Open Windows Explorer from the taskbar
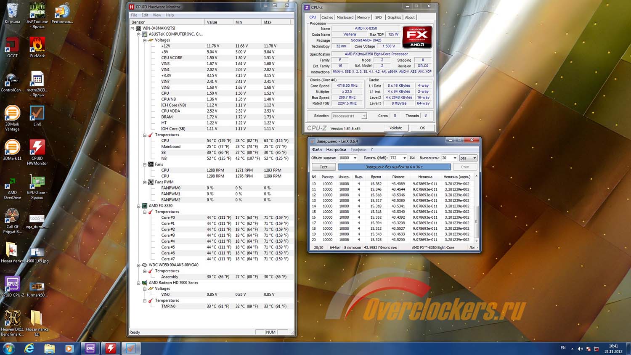631x355 pixels. tap(49, 348)
